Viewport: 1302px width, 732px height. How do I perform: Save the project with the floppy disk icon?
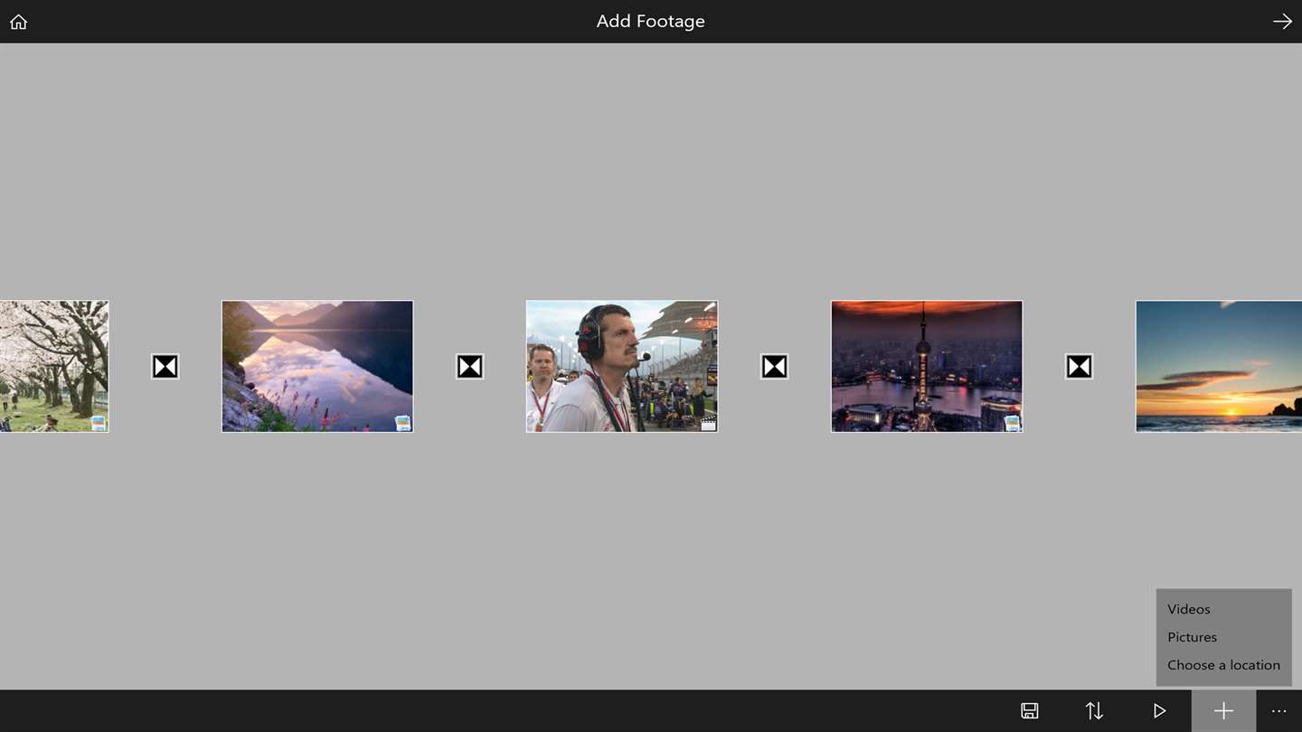click(x=1029, y=711)
